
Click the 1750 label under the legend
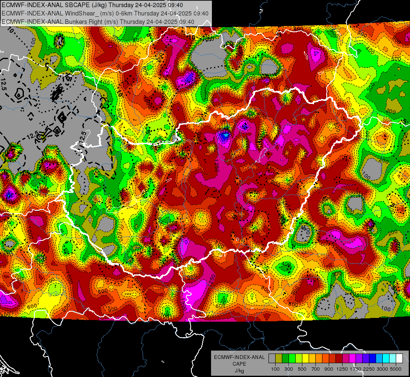tap(356, 369)
